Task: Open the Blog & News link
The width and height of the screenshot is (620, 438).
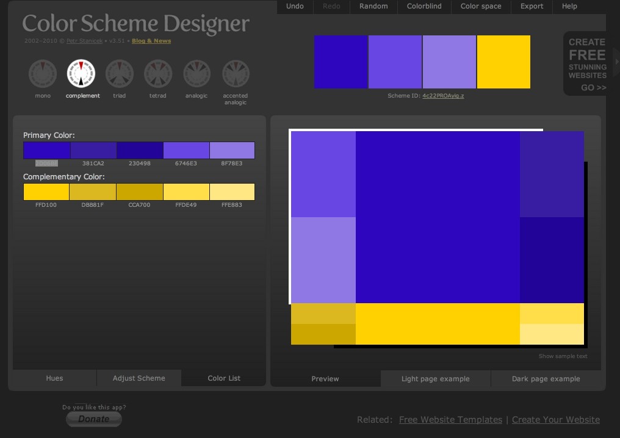Action: click(x=150, y=41)
